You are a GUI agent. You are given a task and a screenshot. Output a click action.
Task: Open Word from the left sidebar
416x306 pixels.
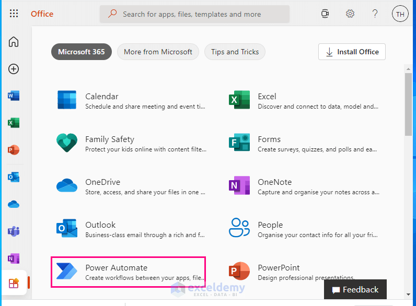tap(14, 96)
